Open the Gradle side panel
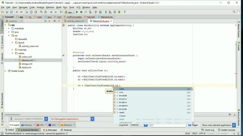This screenshot has width=243, height=136. 239,46
